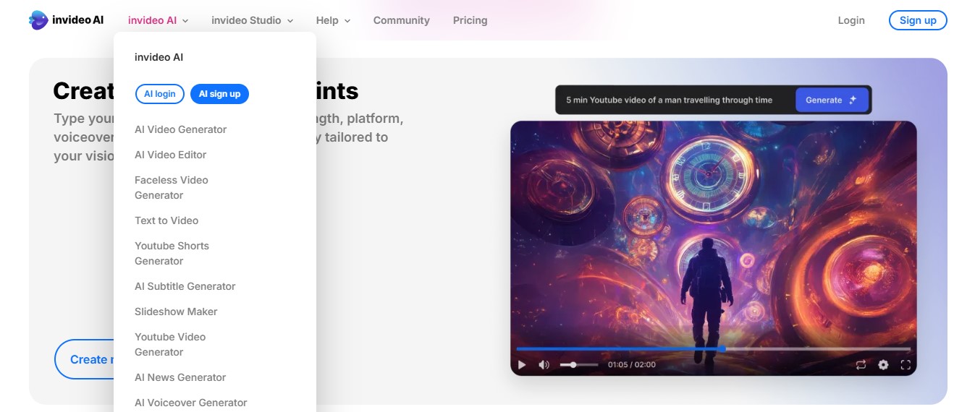Expand the Help menu
Image resolution: width=975 pixels, height=412 pixels.
point(333,20)
